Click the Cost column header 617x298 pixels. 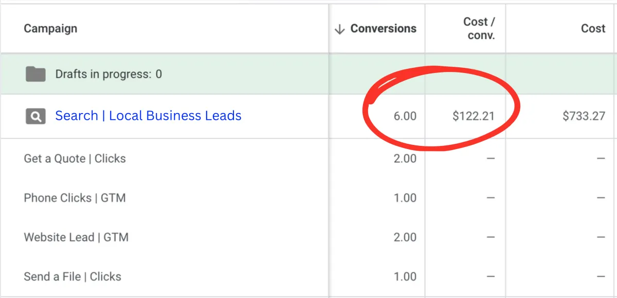pyautogui.click(x=593, y=29)
